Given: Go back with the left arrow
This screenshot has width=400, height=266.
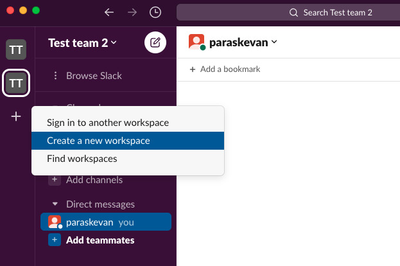Looking at the screenshot, I should tap(109, 12).
